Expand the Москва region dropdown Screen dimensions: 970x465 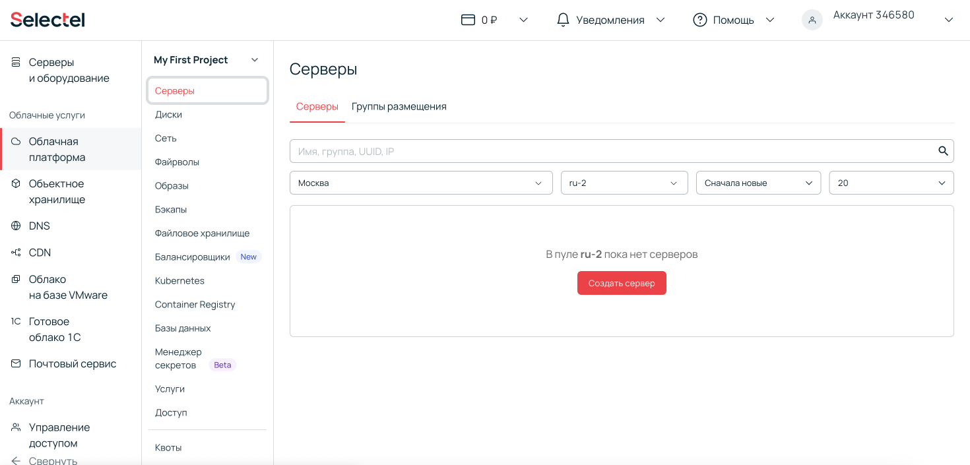point(421,183)
